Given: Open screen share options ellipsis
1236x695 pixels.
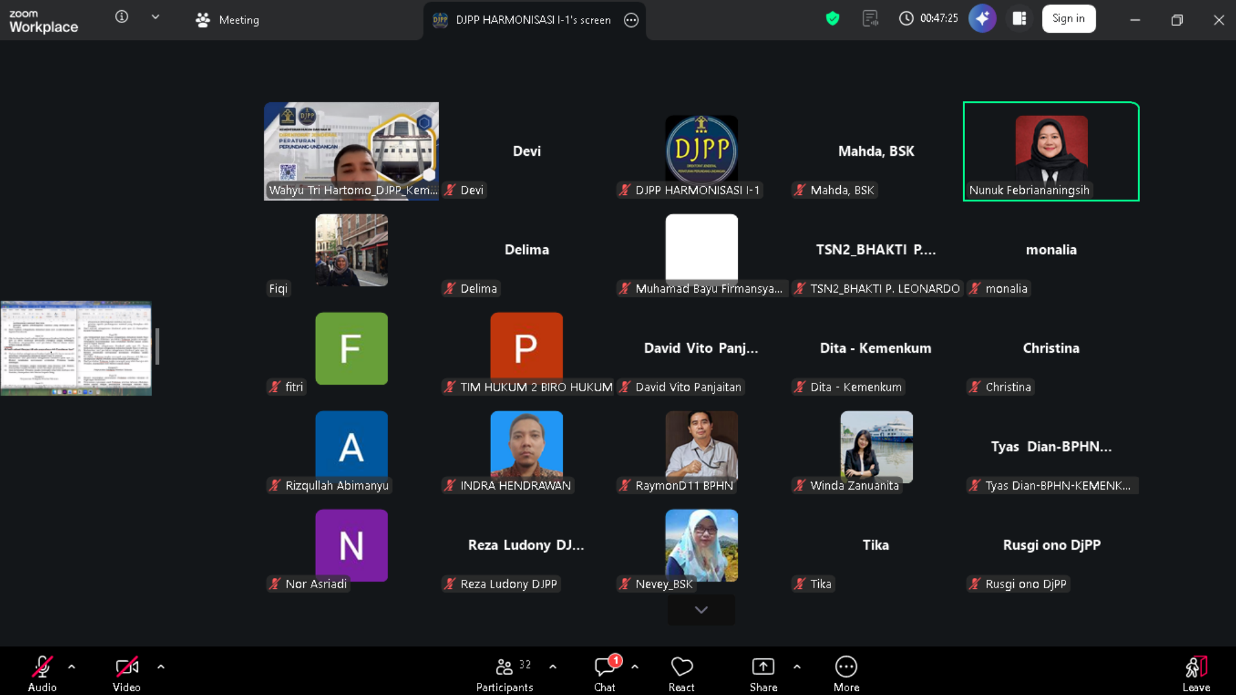Looking at the screenshot, I should click(631, 20).
